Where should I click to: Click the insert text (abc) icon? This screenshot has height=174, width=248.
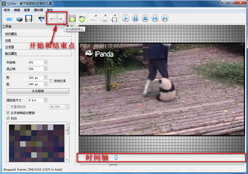82,19
